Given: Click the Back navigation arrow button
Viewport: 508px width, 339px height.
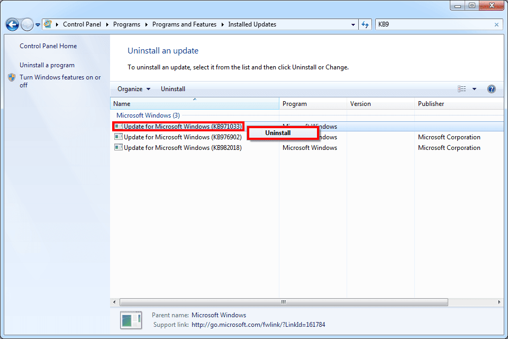Looking at the screenshot, I should click(12, 24).
